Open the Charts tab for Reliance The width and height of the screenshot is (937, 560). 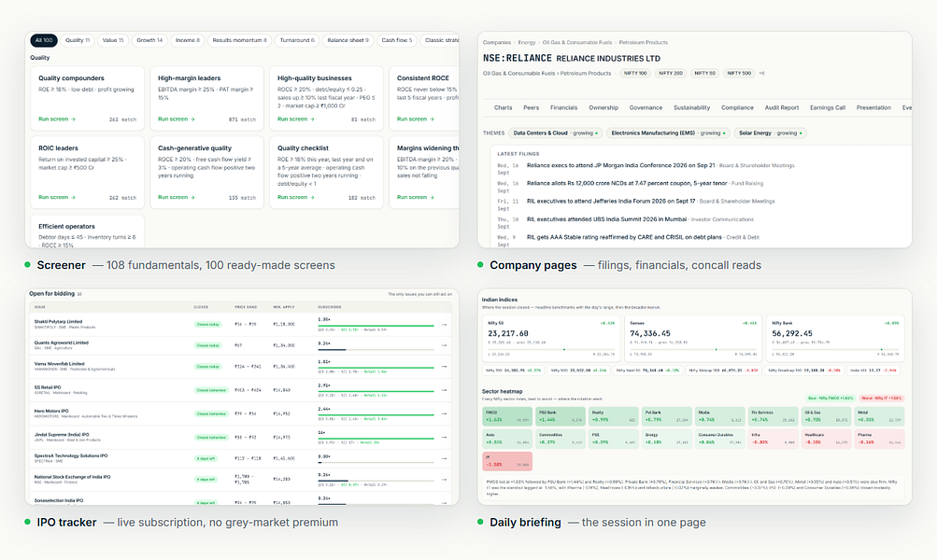point(504,107)
